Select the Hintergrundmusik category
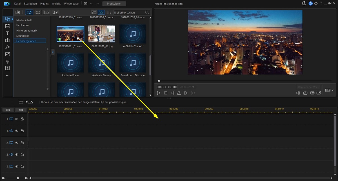The width and height of the screenshot is (338, 181). [27, 30]
